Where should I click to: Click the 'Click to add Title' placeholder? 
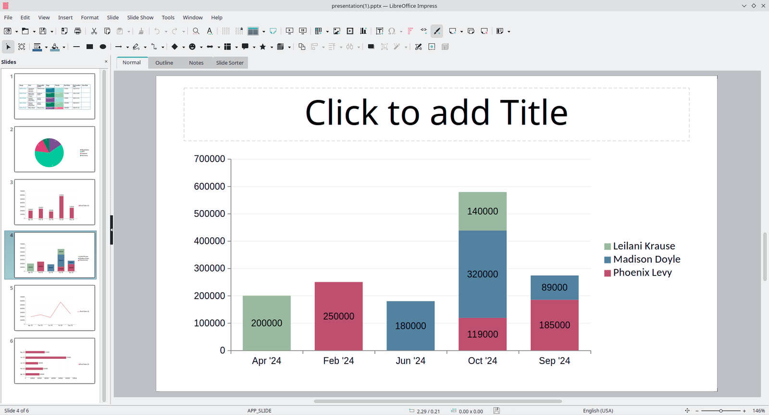(436, 113)
